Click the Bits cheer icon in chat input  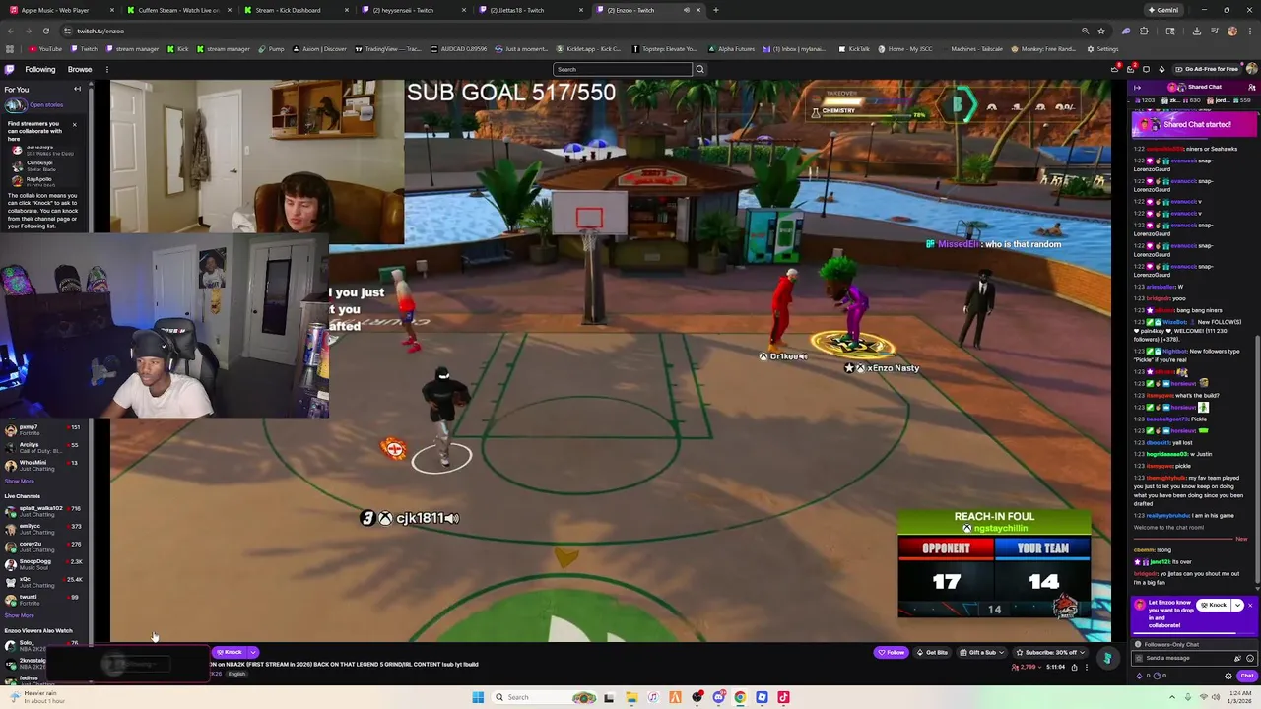1238,658
